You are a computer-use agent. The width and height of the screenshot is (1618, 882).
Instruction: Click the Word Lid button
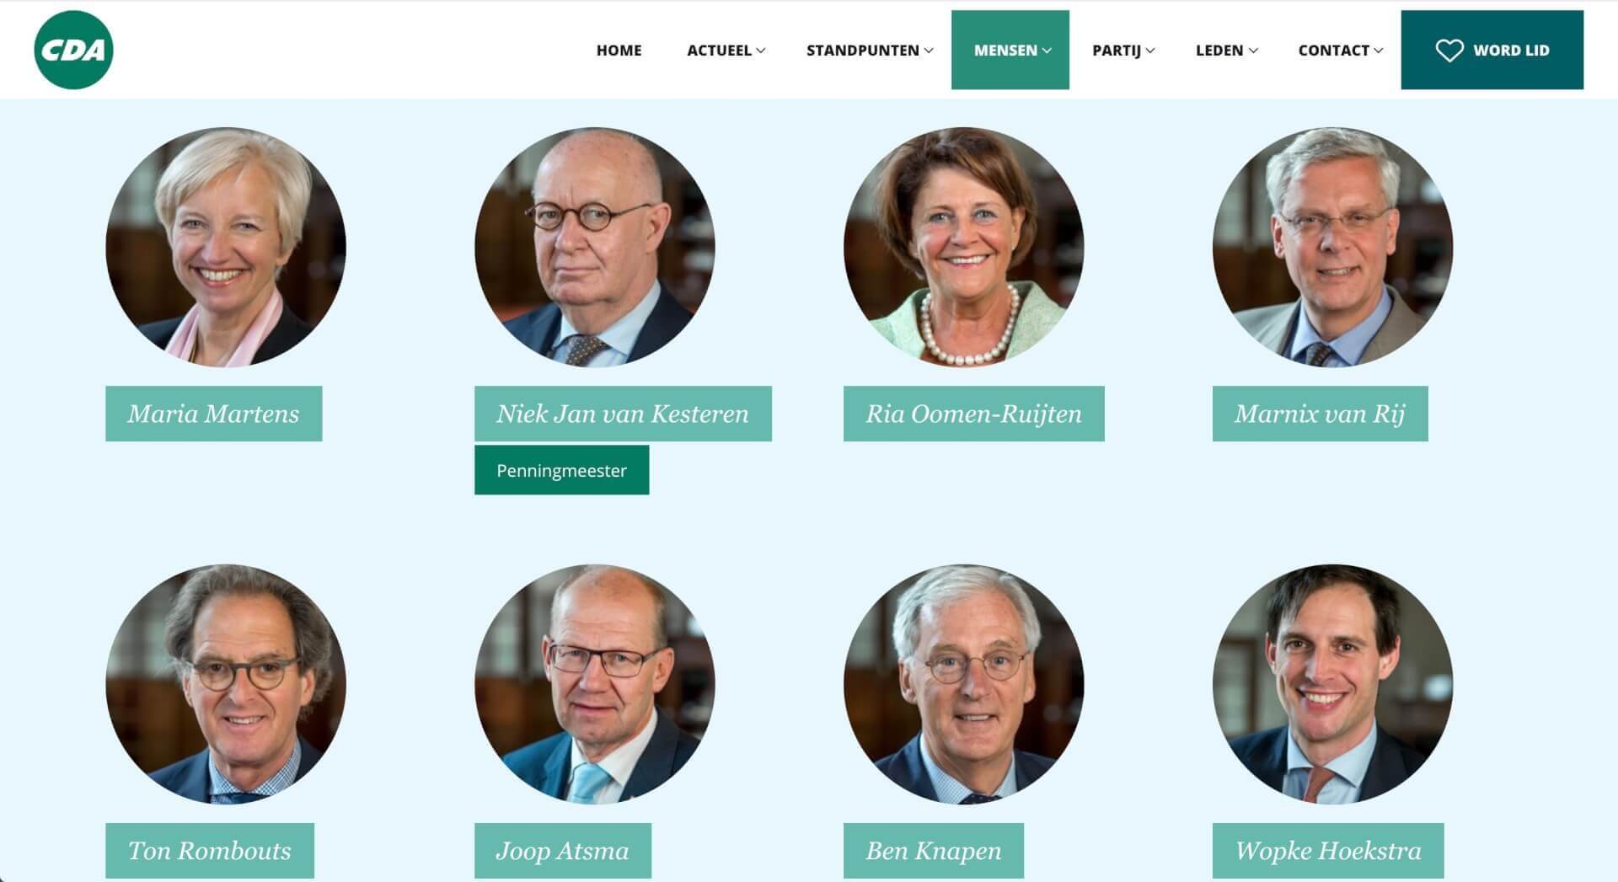[x=1492, y=50]
